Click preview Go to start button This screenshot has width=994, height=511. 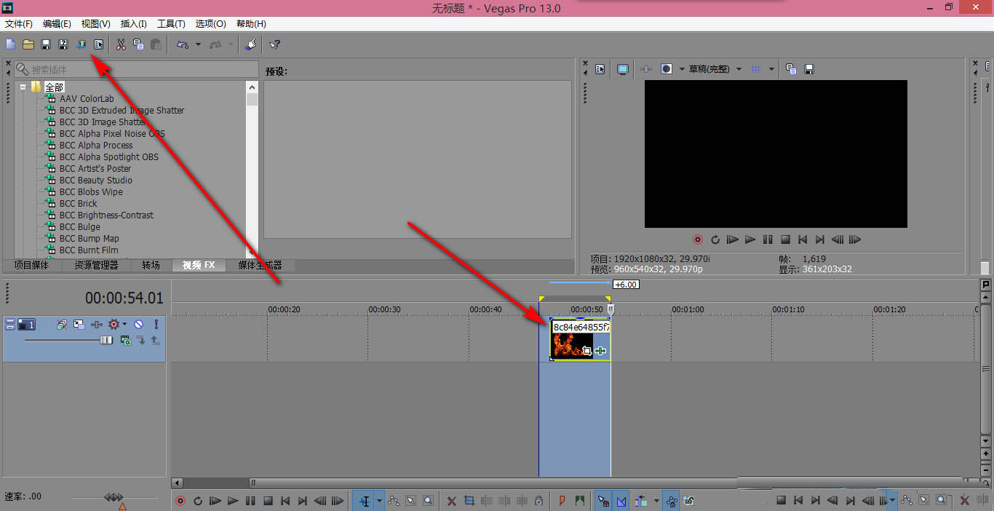pos(803,239)
